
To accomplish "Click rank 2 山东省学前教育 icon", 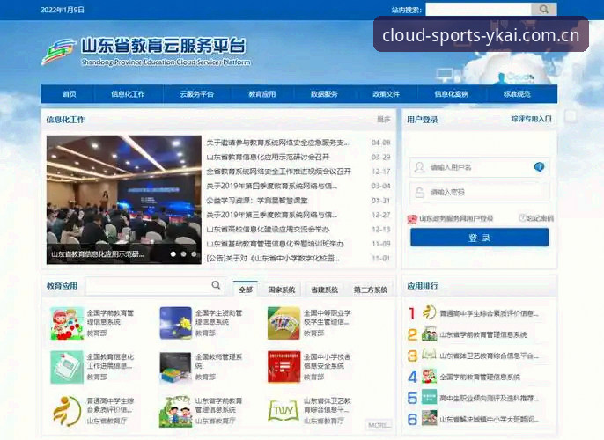I will (429, 334).
